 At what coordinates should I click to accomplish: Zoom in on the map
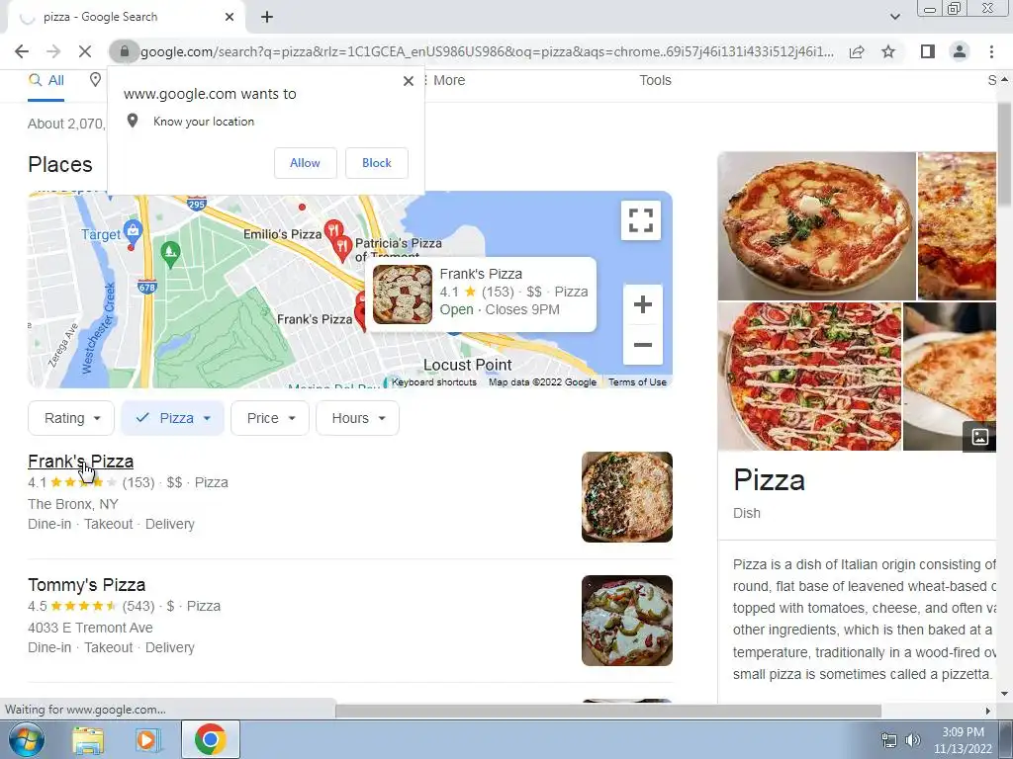643,304
